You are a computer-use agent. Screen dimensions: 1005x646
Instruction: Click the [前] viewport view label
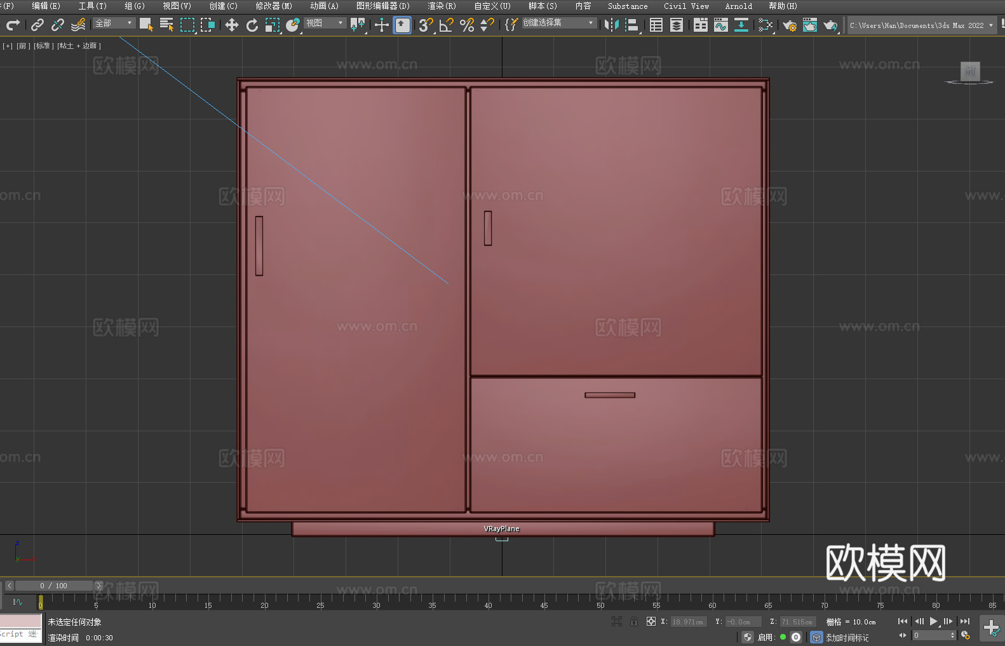pos(24,46)
